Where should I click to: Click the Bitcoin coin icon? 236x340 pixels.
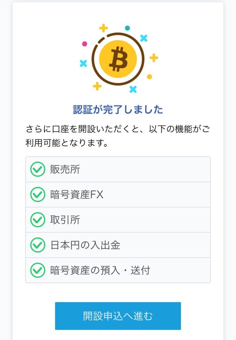point(118,59)
